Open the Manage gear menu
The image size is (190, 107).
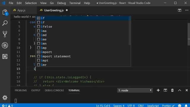(5, 97)
